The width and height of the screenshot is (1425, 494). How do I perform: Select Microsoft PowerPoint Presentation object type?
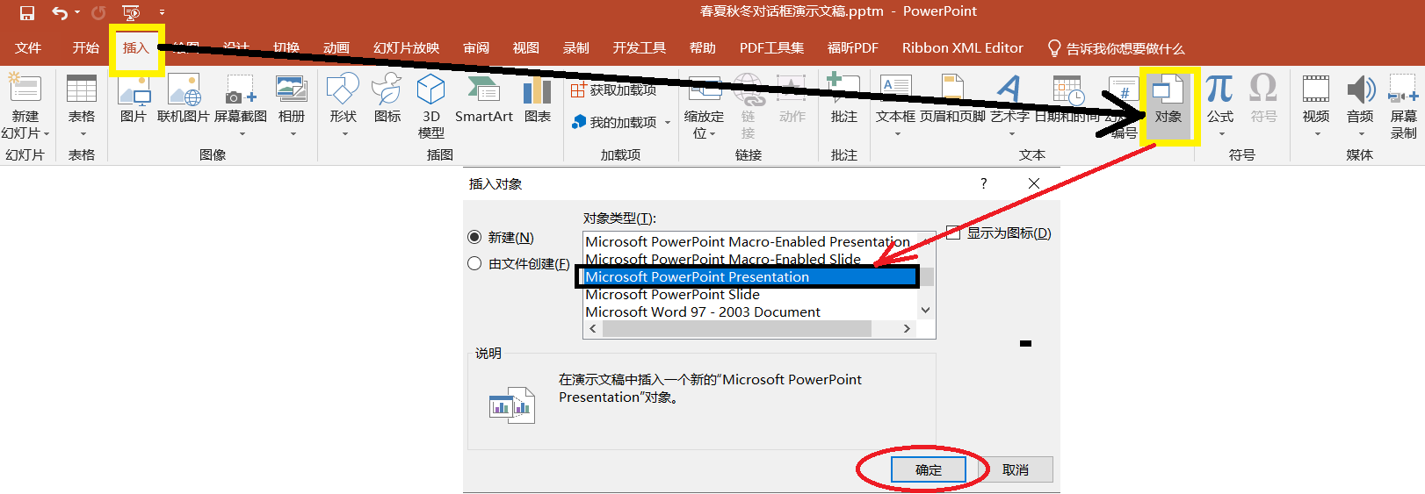click(748, 276)
